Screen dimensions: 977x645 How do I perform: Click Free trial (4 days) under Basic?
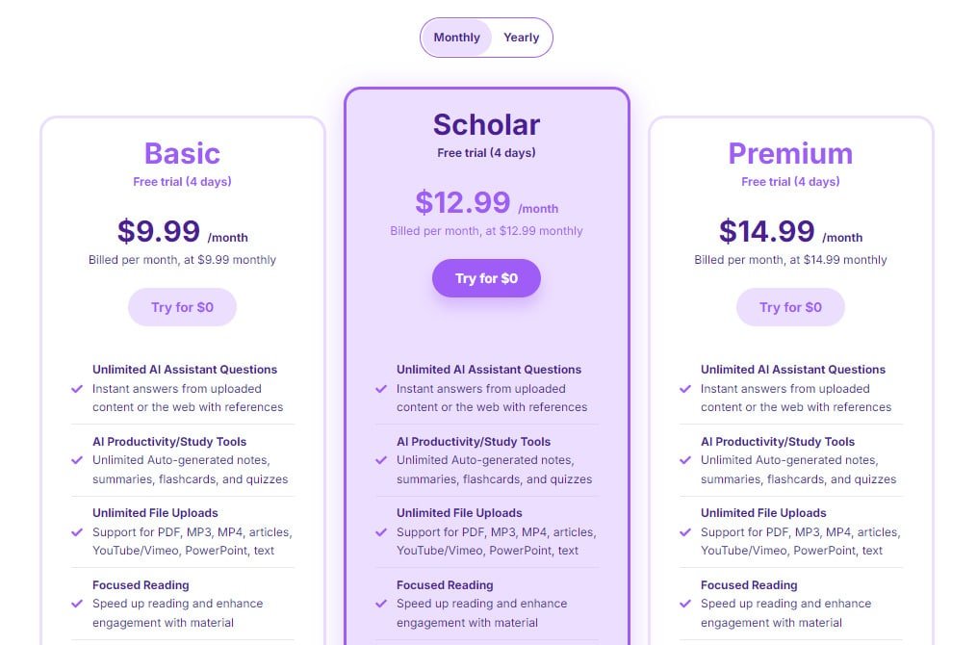coord(182,181)
